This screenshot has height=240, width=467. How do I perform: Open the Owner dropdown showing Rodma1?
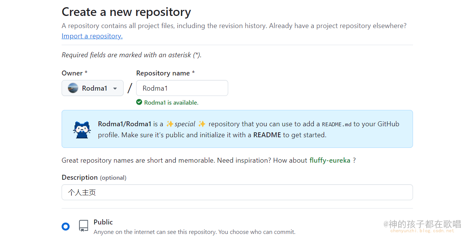click(92, 88)
